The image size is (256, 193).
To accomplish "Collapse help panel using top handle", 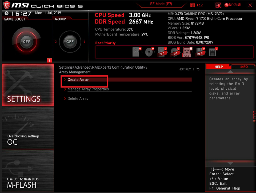I will coord(230,71).
